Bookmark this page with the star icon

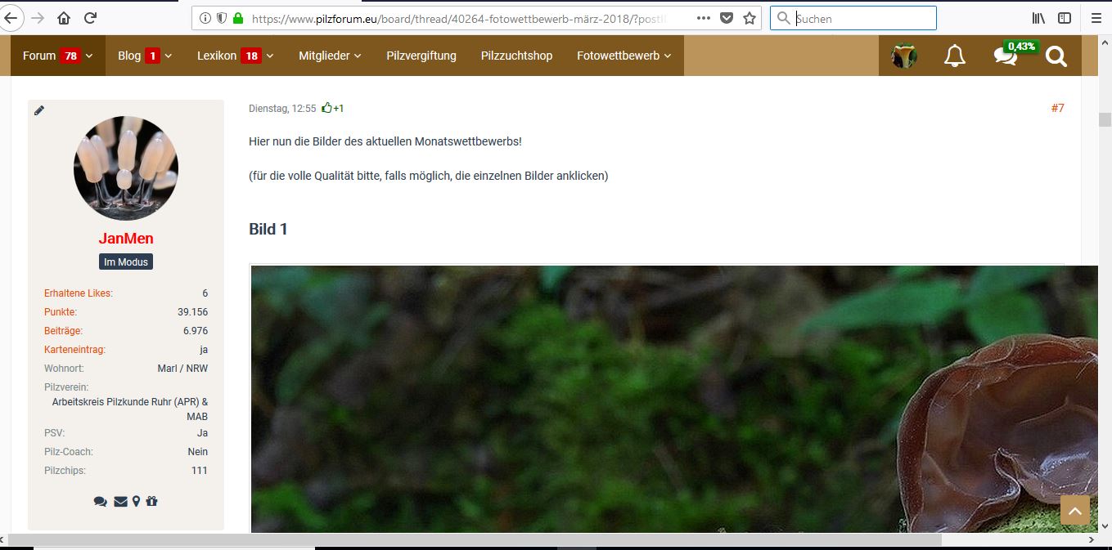pos(749,18)
